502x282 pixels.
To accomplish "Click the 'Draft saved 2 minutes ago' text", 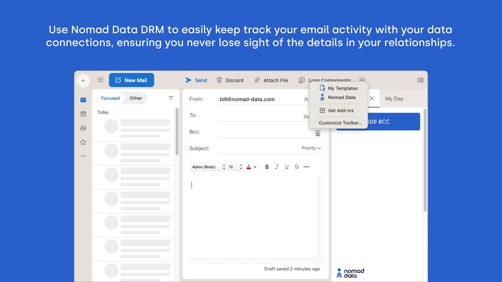I will [292, 269].
